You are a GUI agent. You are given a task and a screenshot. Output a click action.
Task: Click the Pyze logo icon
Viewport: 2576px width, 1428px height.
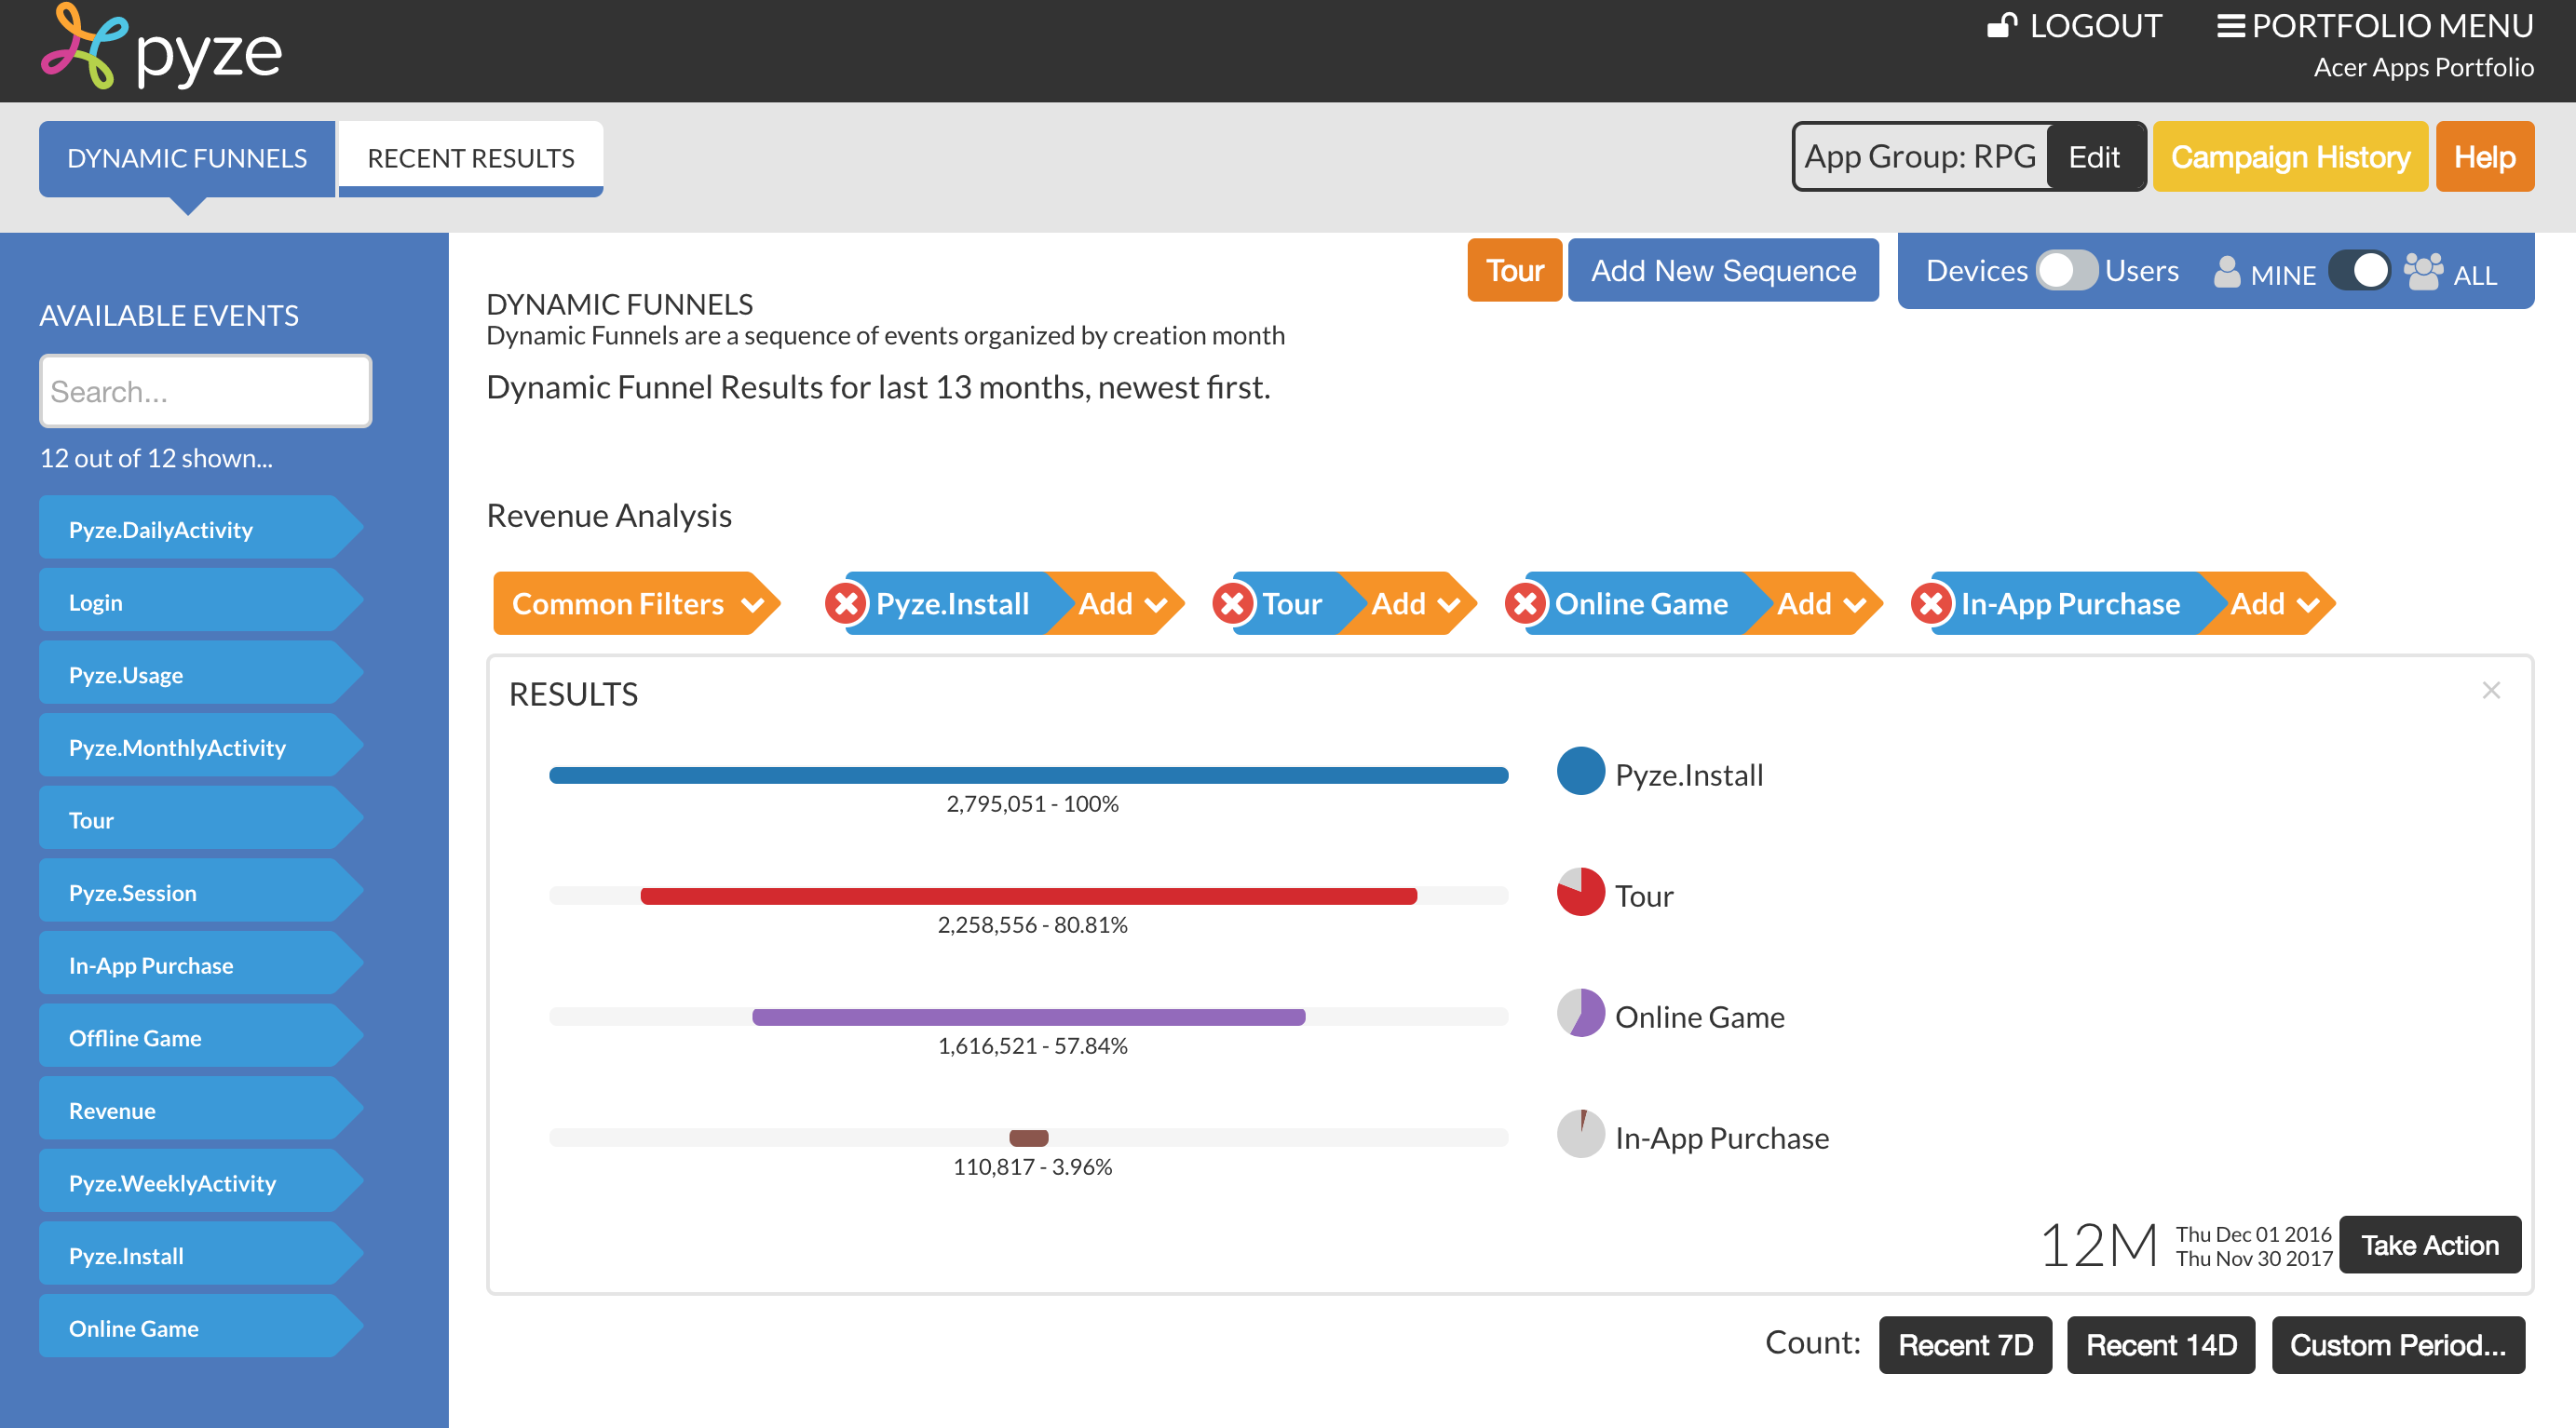click(x=85, y=46)
